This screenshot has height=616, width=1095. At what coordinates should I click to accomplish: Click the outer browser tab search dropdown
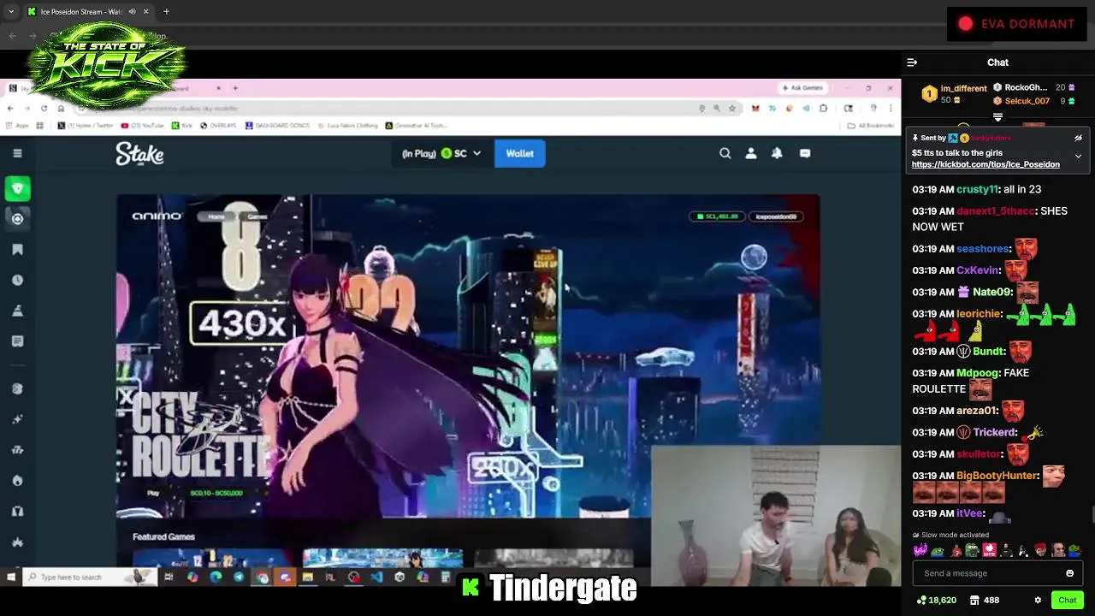pos(11,12)
